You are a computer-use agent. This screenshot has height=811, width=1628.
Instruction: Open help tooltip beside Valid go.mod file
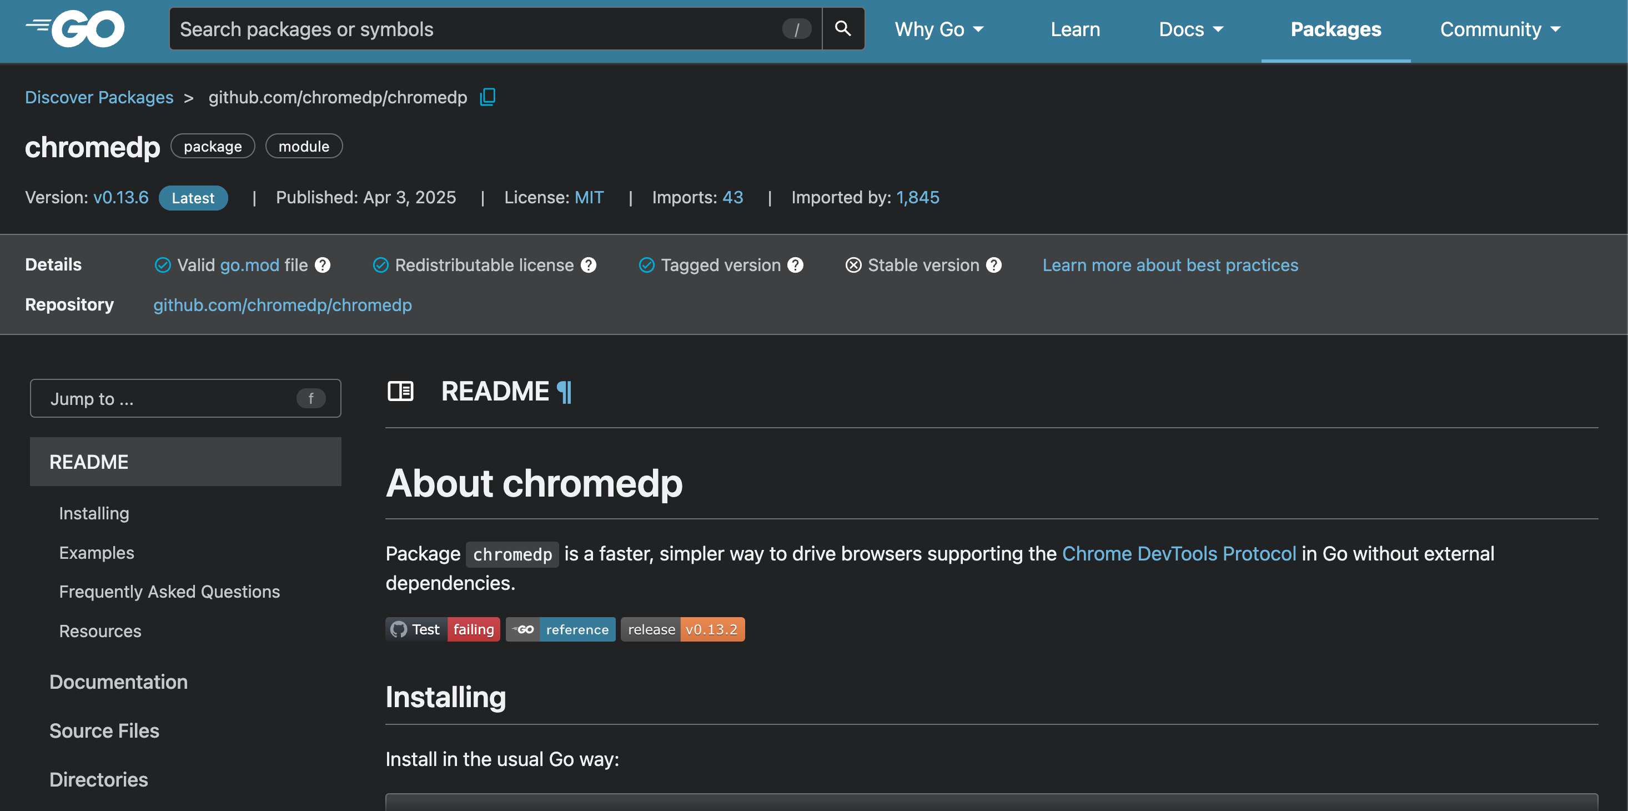coord(322,265)
